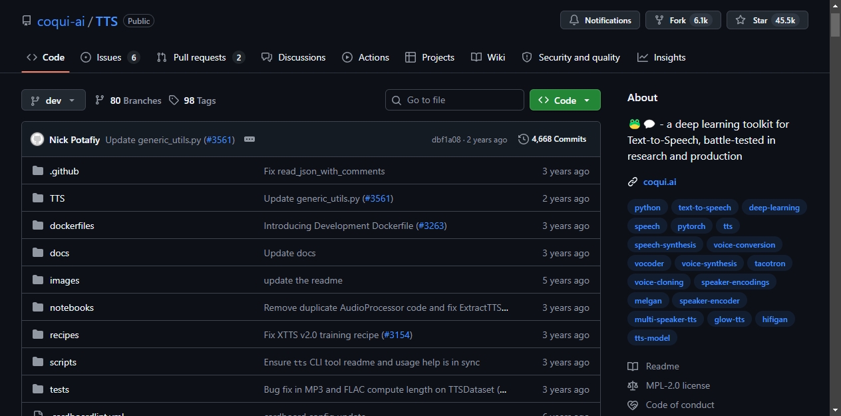Image resolution: width=841 pixels, height=416 pixels.
Task: Click the scrollbar down arrow
Action: click(x=835, y=410)
